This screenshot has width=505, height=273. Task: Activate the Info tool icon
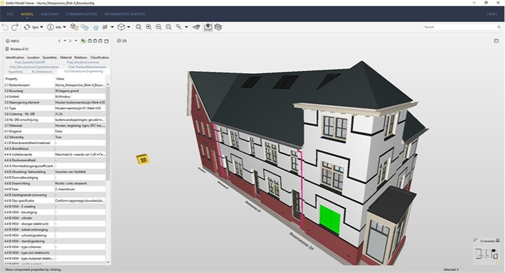[50, 28]
